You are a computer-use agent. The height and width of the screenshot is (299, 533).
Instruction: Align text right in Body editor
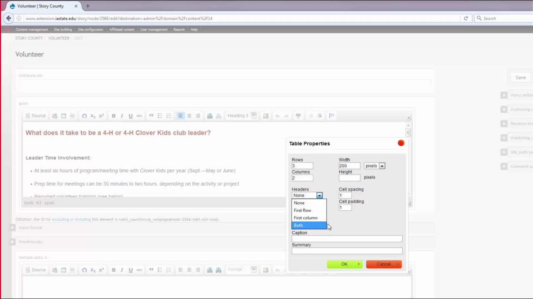[198, 116]
